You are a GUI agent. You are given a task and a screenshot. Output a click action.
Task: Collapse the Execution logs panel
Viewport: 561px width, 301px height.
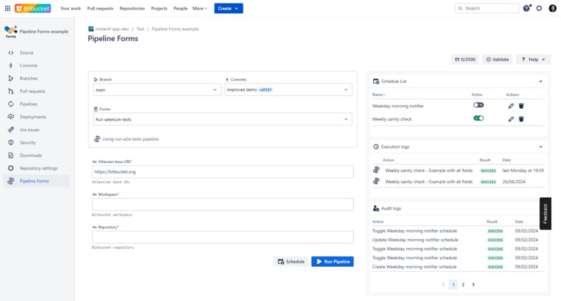coord(541,146)
